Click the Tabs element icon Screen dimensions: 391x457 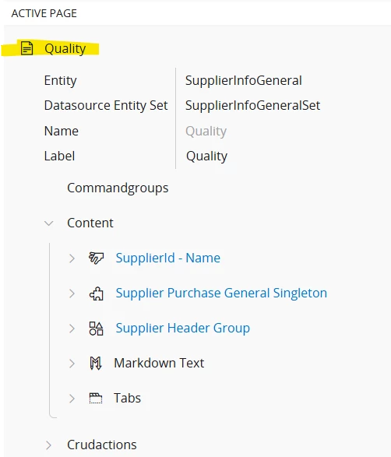[x=96, y=398]
